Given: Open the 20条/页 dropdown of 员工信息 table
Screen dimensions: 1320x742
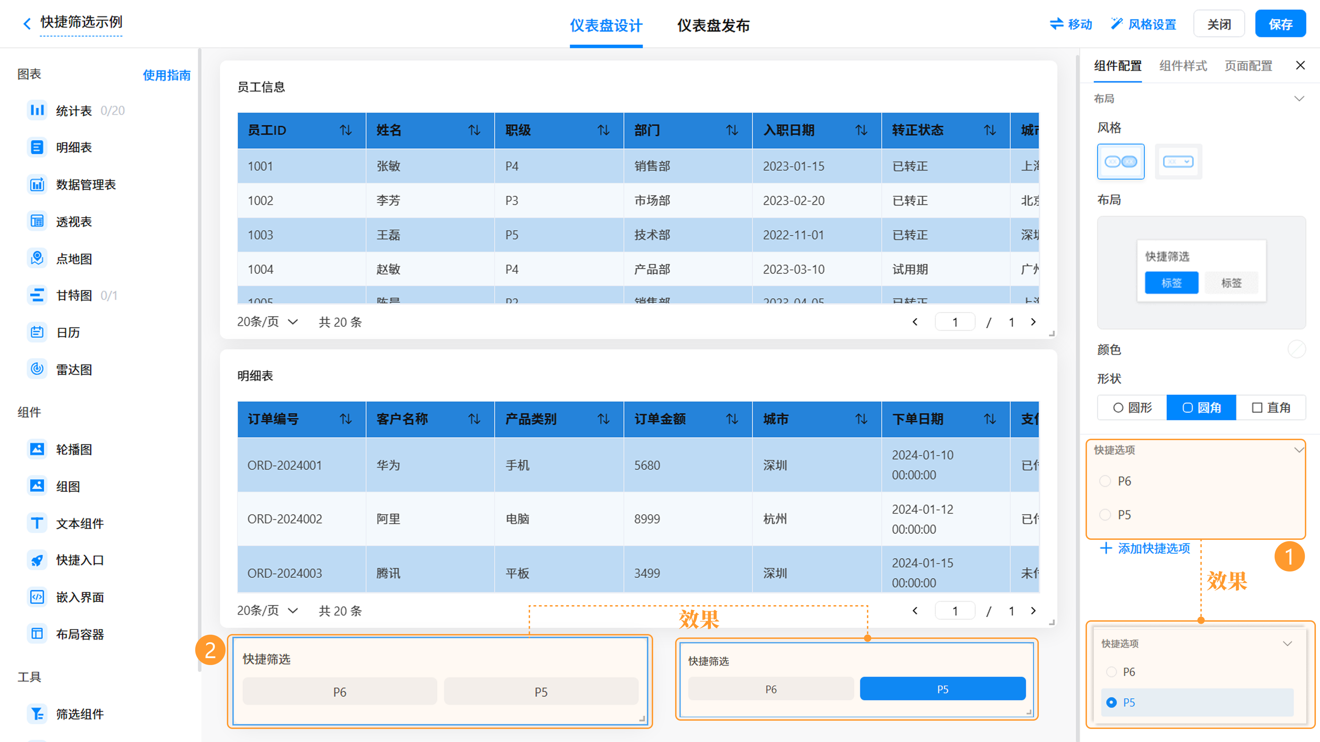Looking at the screenshot, I should [267, 322].
